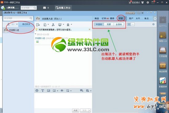Image resolution: width=169 pixels, height=113 pixels.
Task: Click the shake window icon in input toolbar
Action: (62, 91)
